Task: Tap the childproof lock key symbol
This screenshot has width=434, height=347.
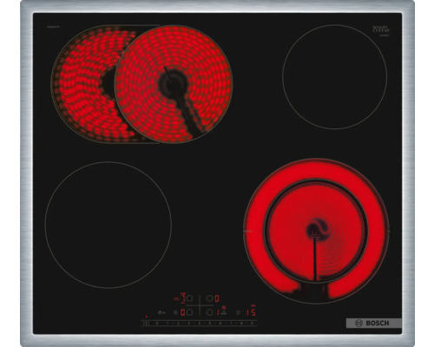Action: click(162, 312)
